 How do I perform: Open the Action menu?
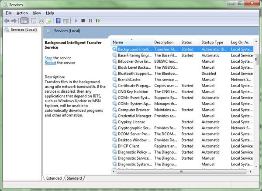click(x=22, y=13)
